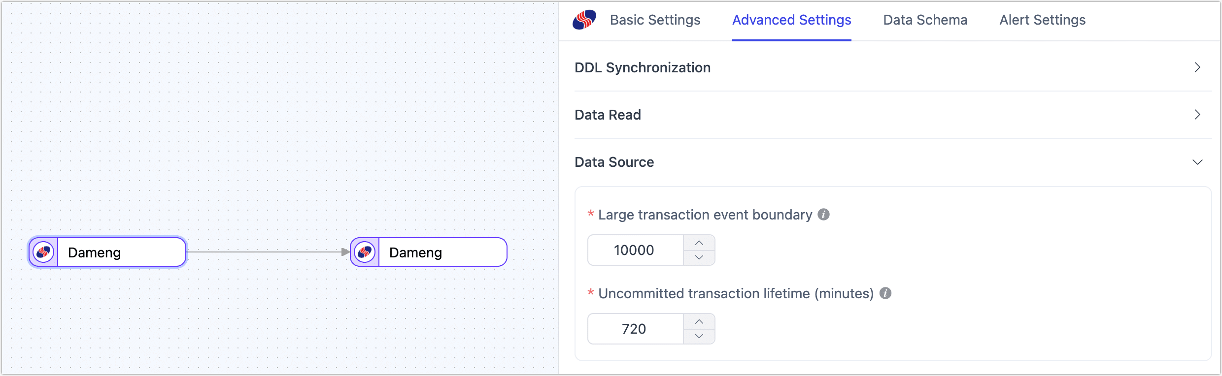Click the app logo icon beside the tabs
Screen dimensions: 1222x376
585,20
